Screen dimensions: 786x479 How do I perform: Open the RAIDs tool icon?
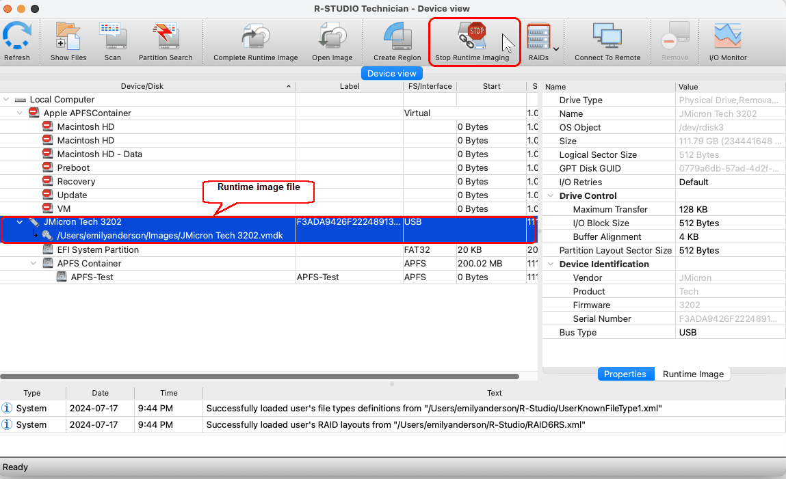(538, 36)
